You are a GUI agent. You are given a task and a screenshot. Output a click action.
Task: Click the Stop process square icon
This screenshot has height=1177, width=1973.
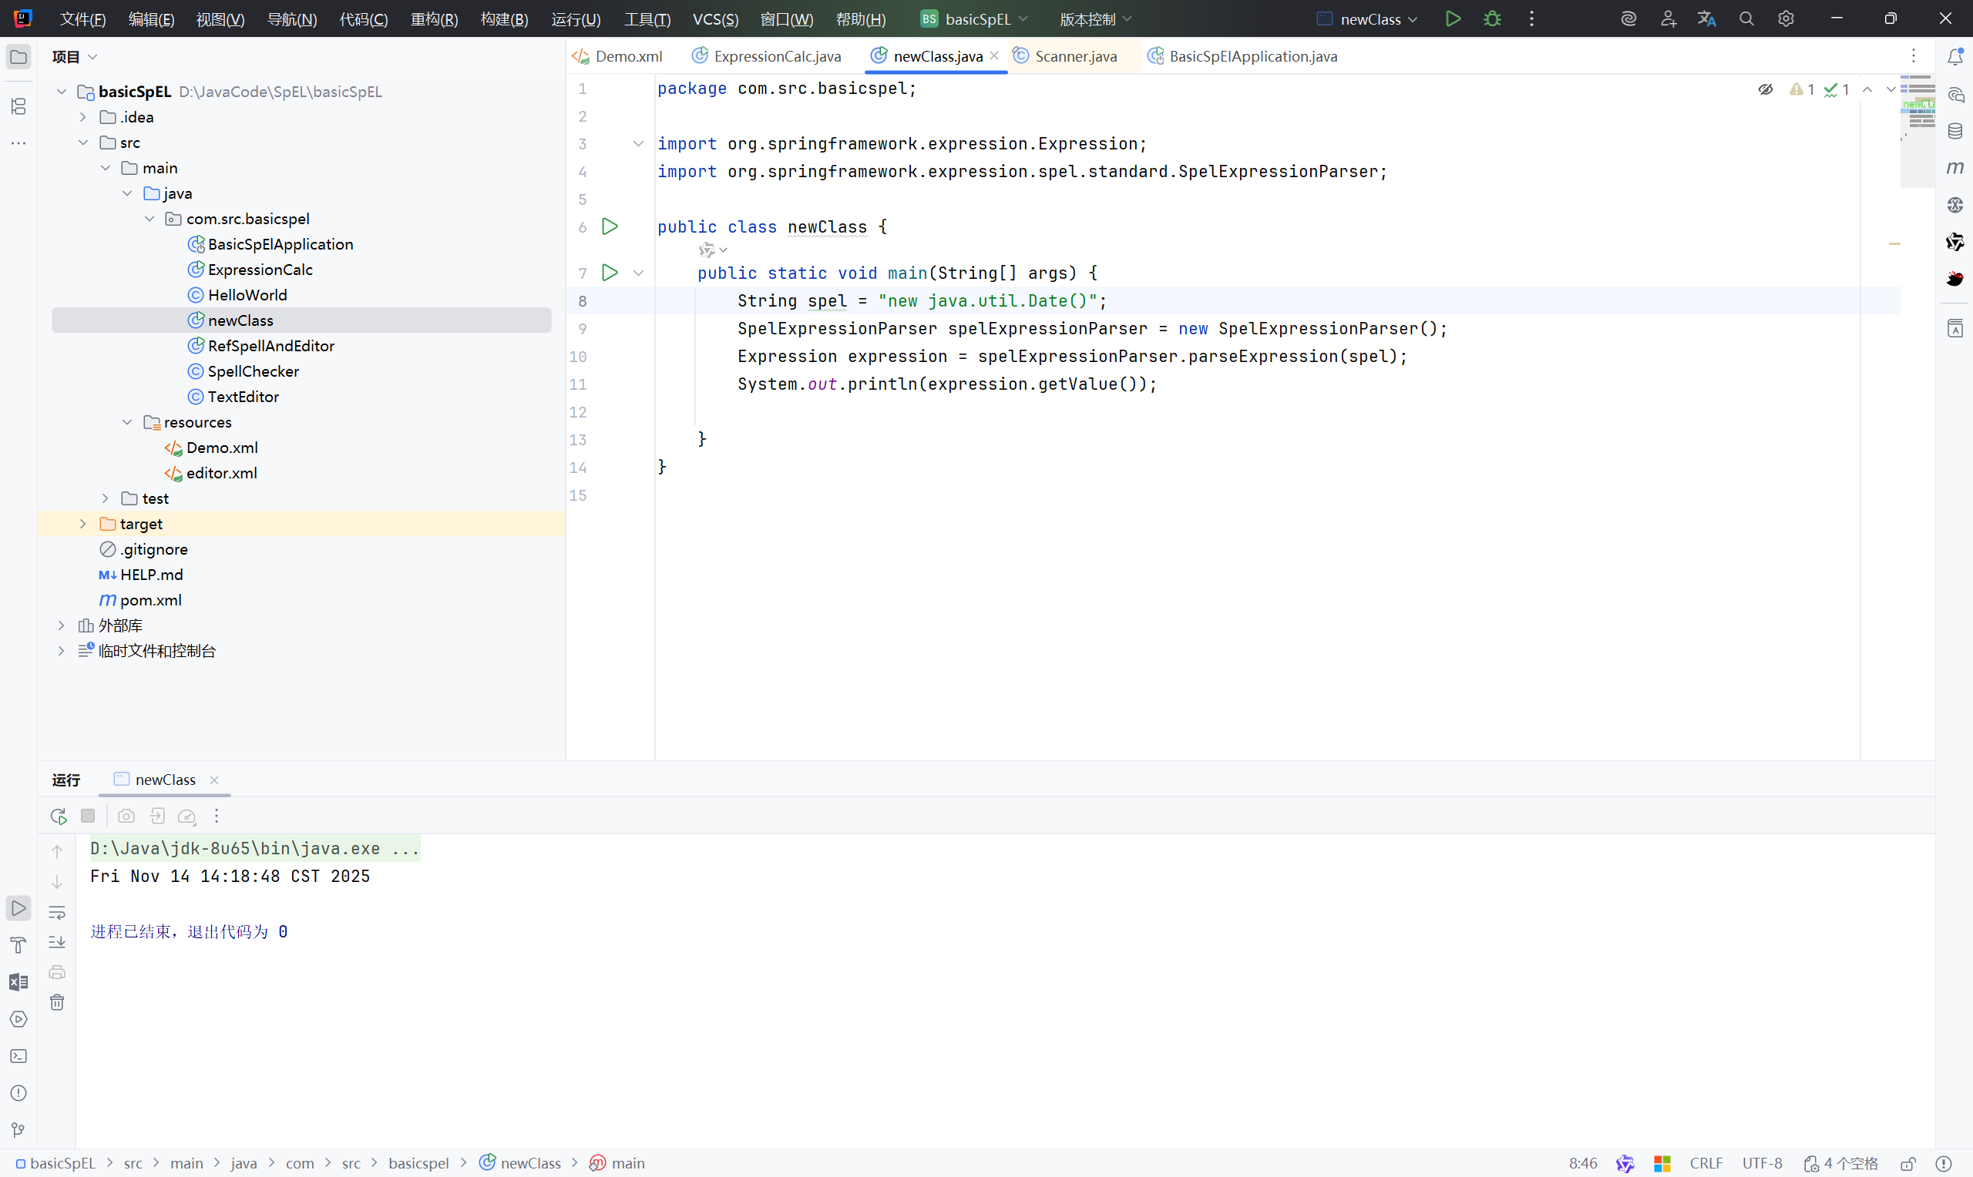pos(88,815)
